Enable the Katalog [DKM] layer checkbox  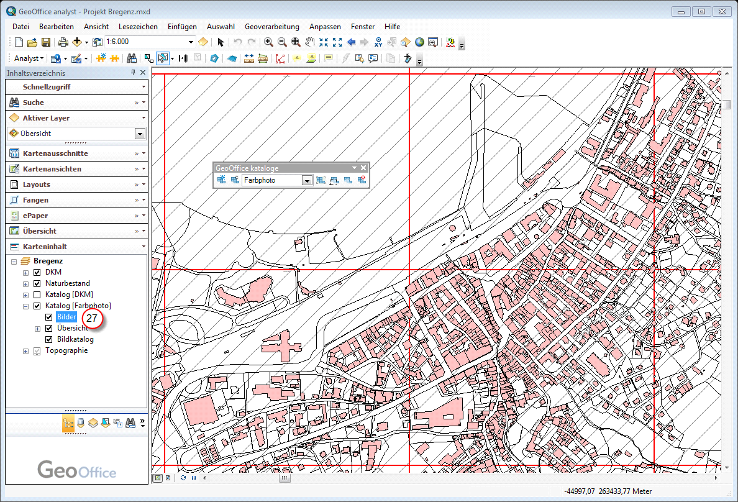37,294
